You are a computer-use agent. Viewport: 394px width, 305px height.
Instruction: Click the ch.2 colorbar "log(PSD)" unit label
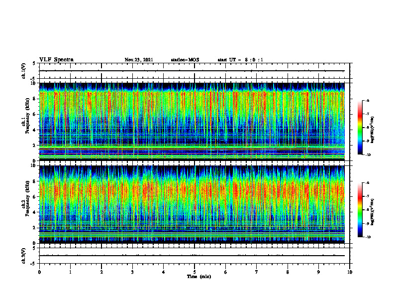coord(373,212)
